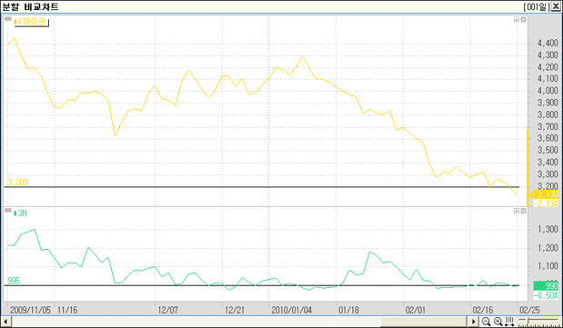Click the 2009/11/05 date axis label
The image size is (563, 328).
click(x=31, y=310)
